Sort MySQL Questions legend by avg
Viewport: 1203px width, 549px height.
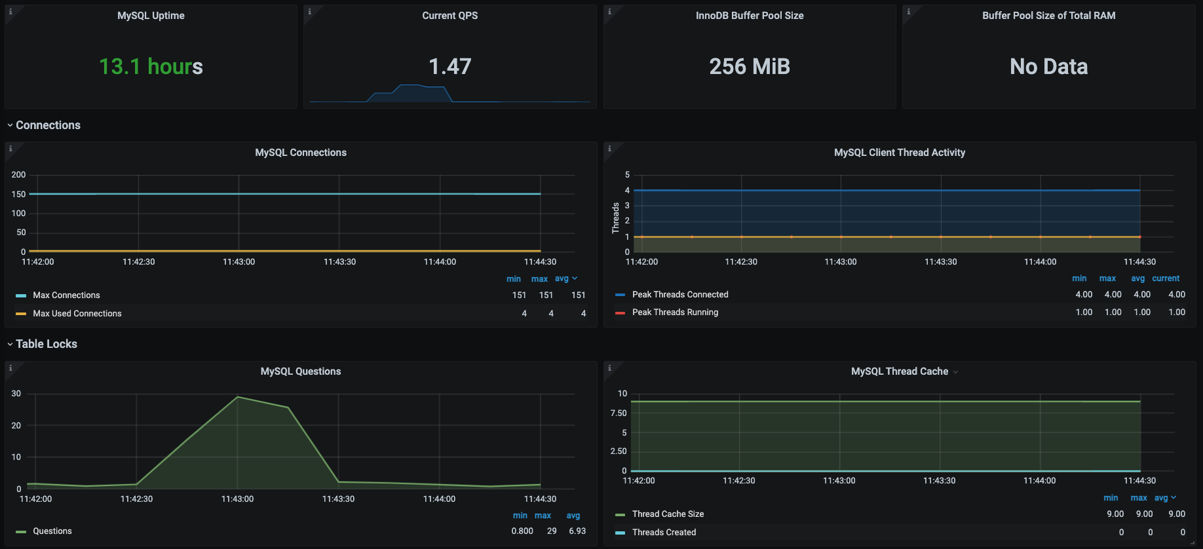573,516
